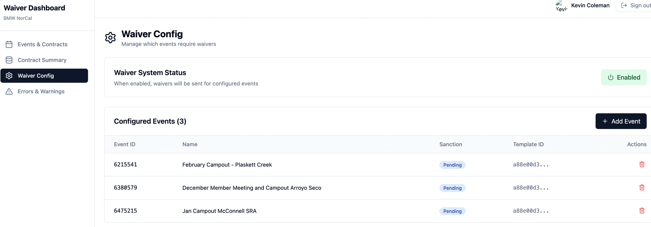Viewport: 651px width, 227px height.
Task: Toggle the Pending badge for event 6215541
Action: tap(452, 165)
